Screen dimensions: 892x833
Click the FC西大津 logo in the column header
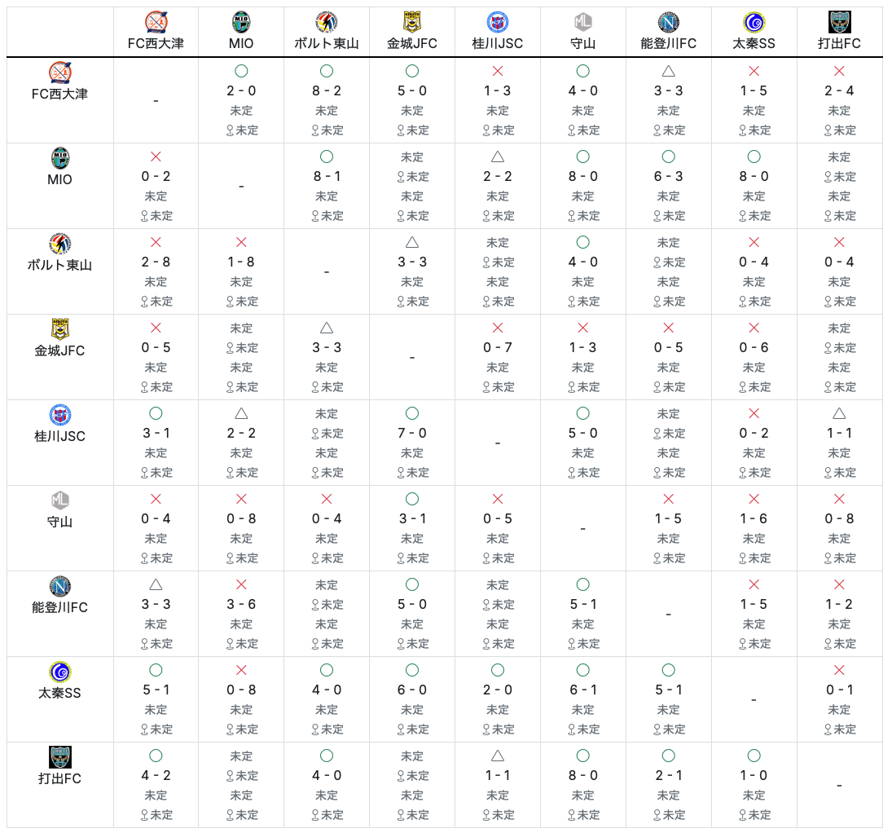156,22
